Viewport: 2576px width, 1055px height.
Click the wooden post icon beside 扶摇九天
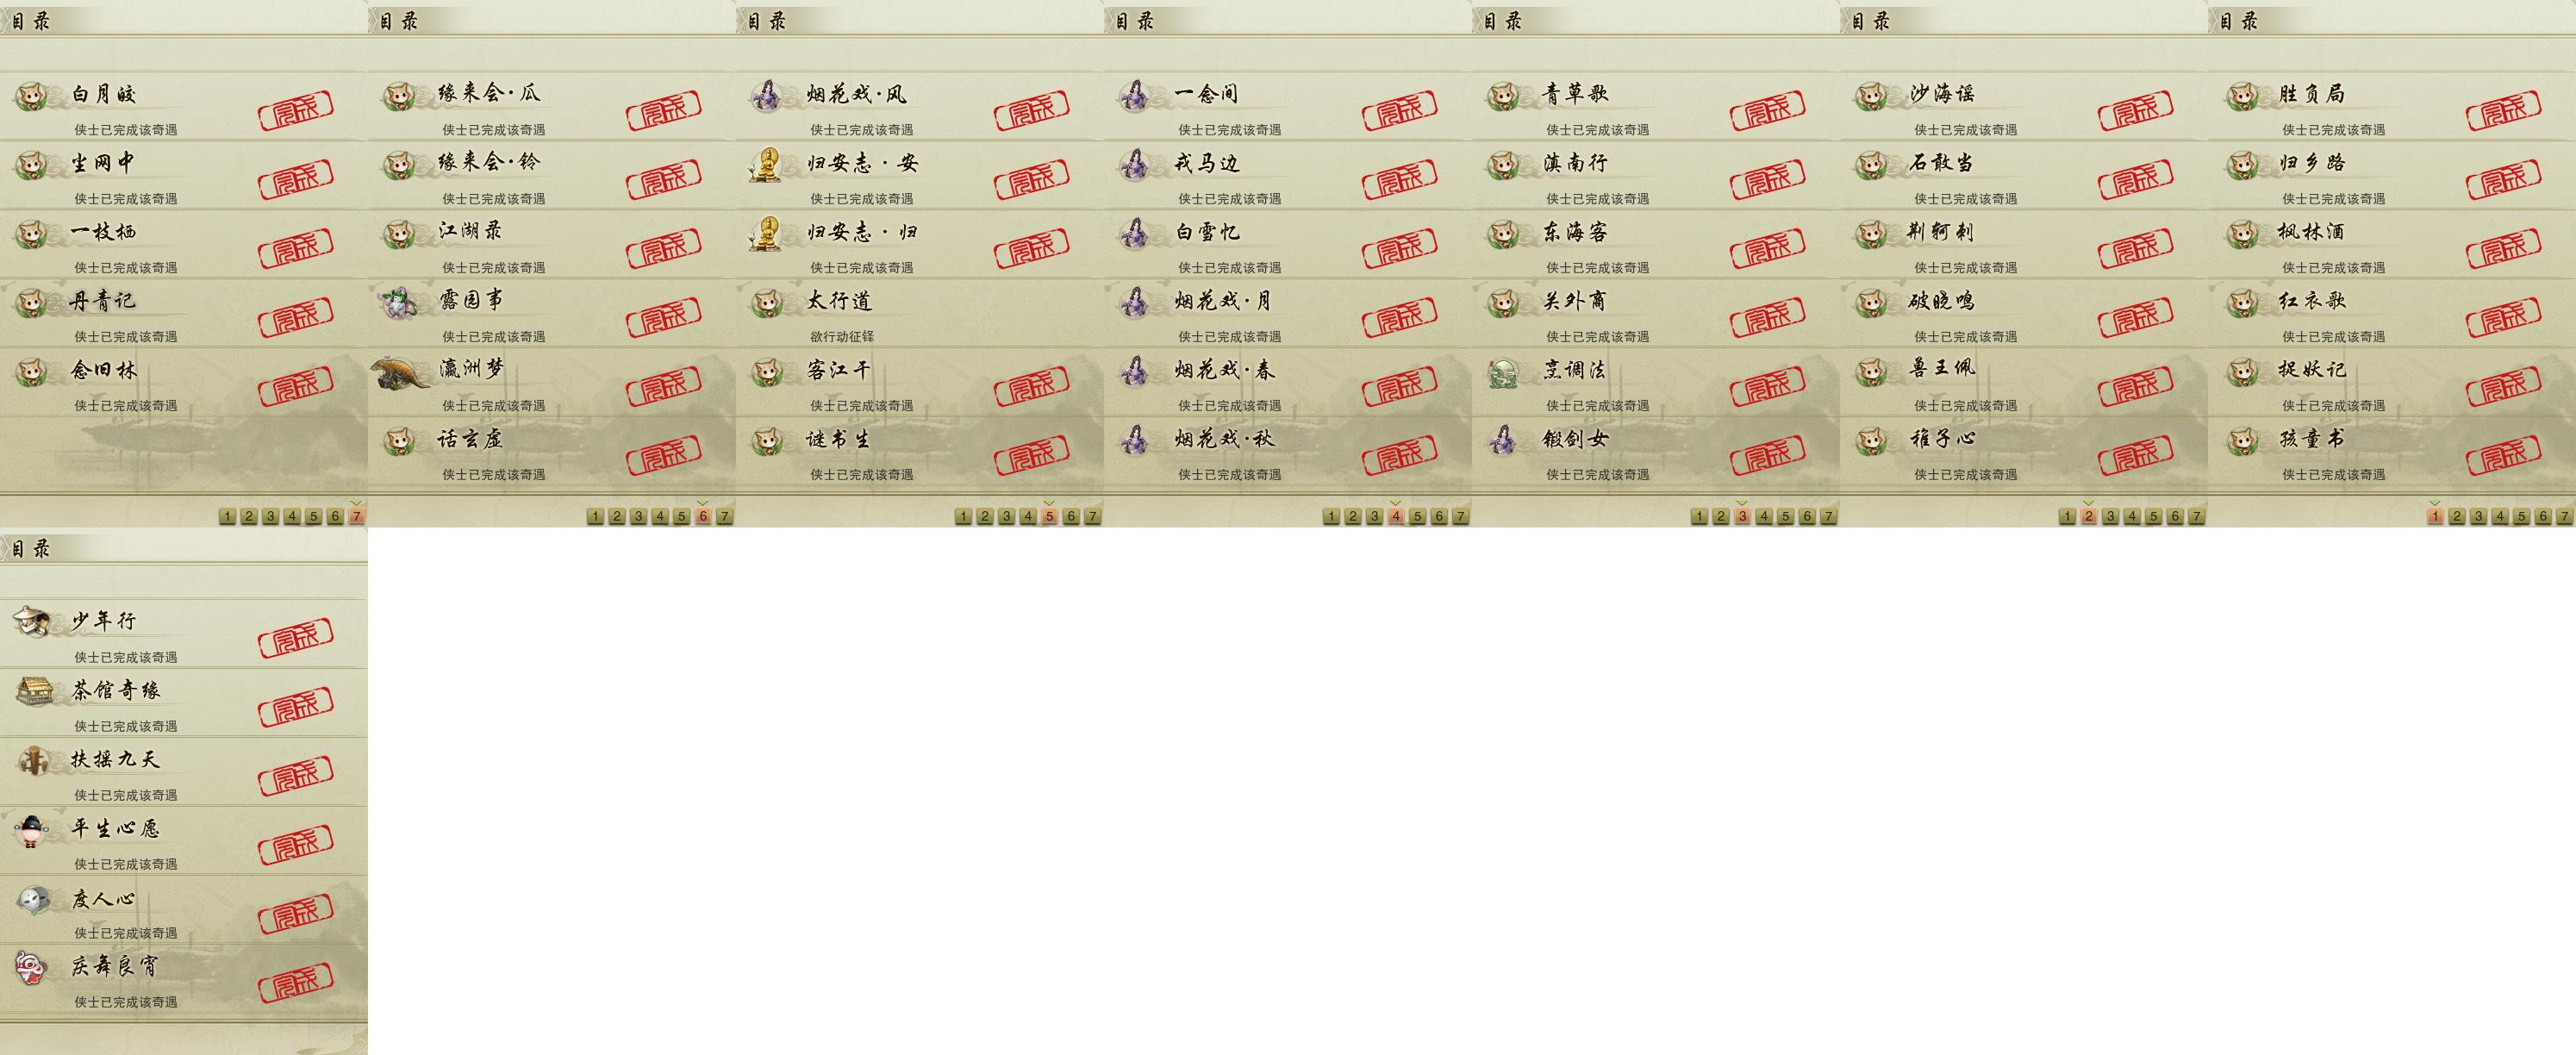point(33,760)
